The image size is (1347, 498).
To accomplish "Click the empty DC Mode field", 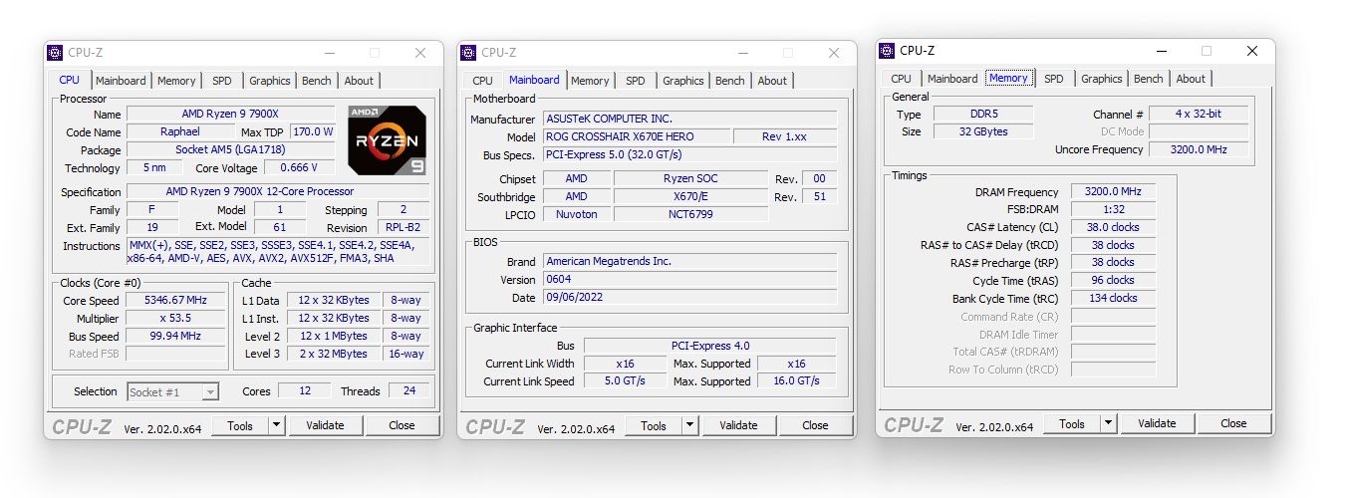I will [x=1198, y=131].
